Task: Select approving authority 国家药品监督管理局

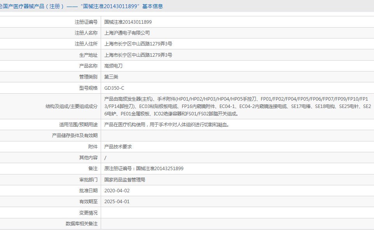Action: tap(125, 180)
